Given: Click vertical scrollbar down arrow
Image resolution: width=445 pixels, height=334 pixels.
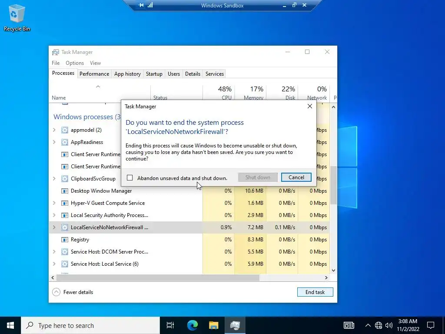Looking at the screenshot, I should pos(333,270).
